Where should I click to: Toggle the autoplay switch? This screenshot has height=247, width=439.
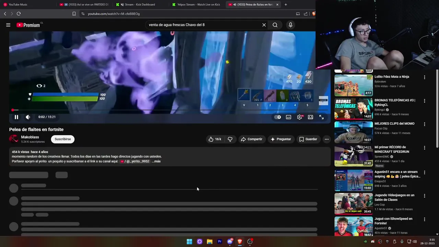click(277, 117)
